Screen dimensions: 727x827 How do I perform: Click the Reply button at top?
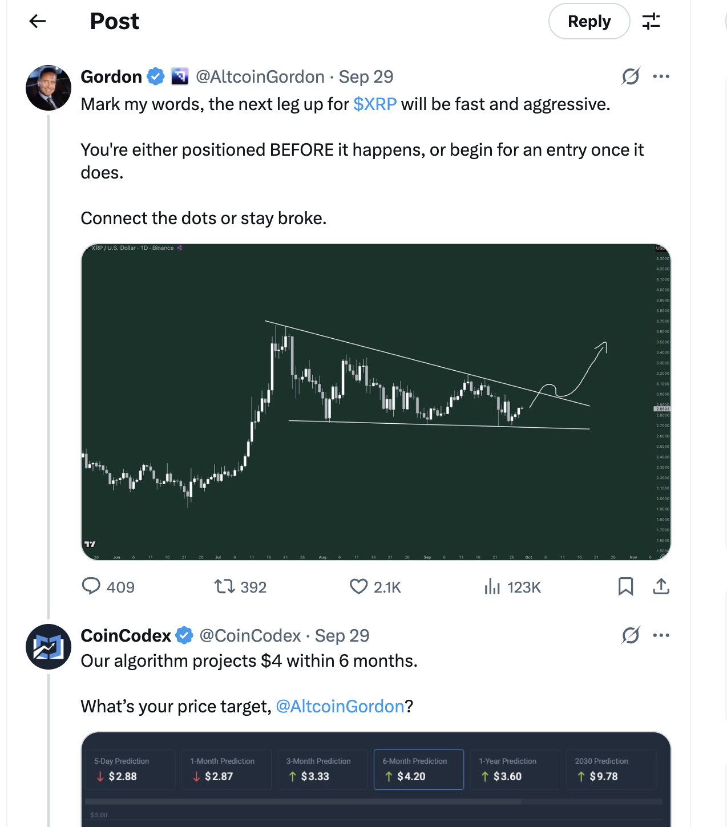[589, 22]
